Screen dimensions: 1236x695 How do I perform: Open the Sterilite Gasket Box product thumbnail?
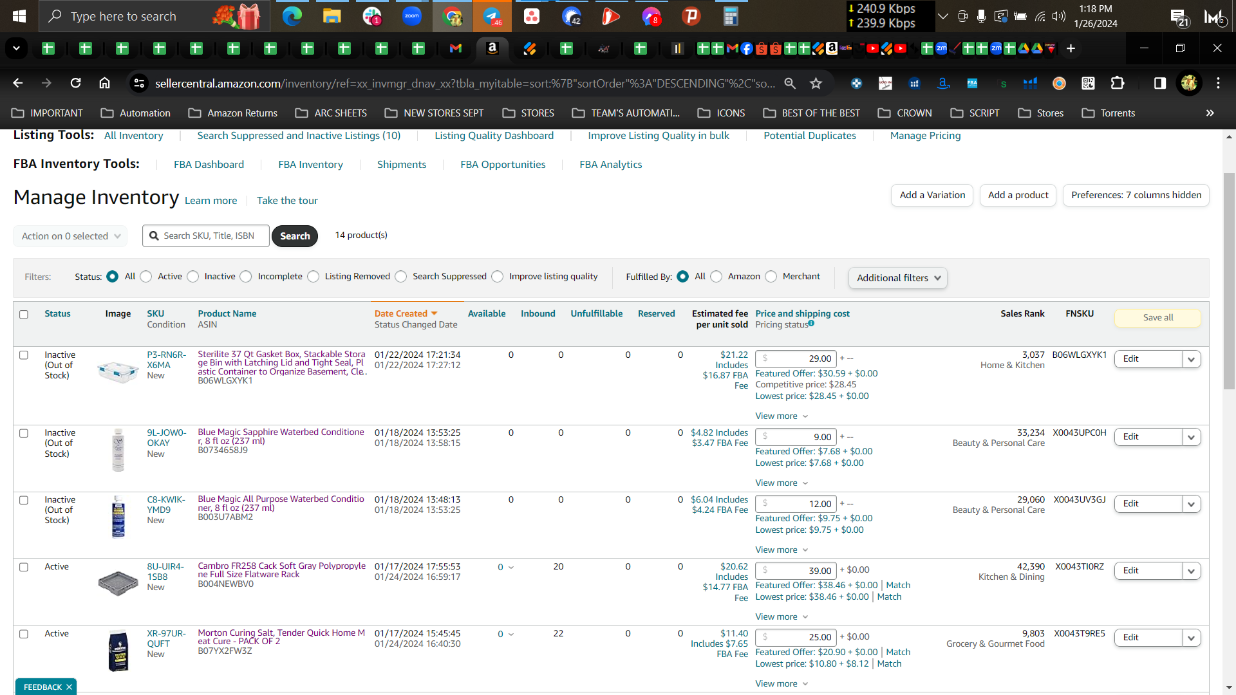point(118,371)
